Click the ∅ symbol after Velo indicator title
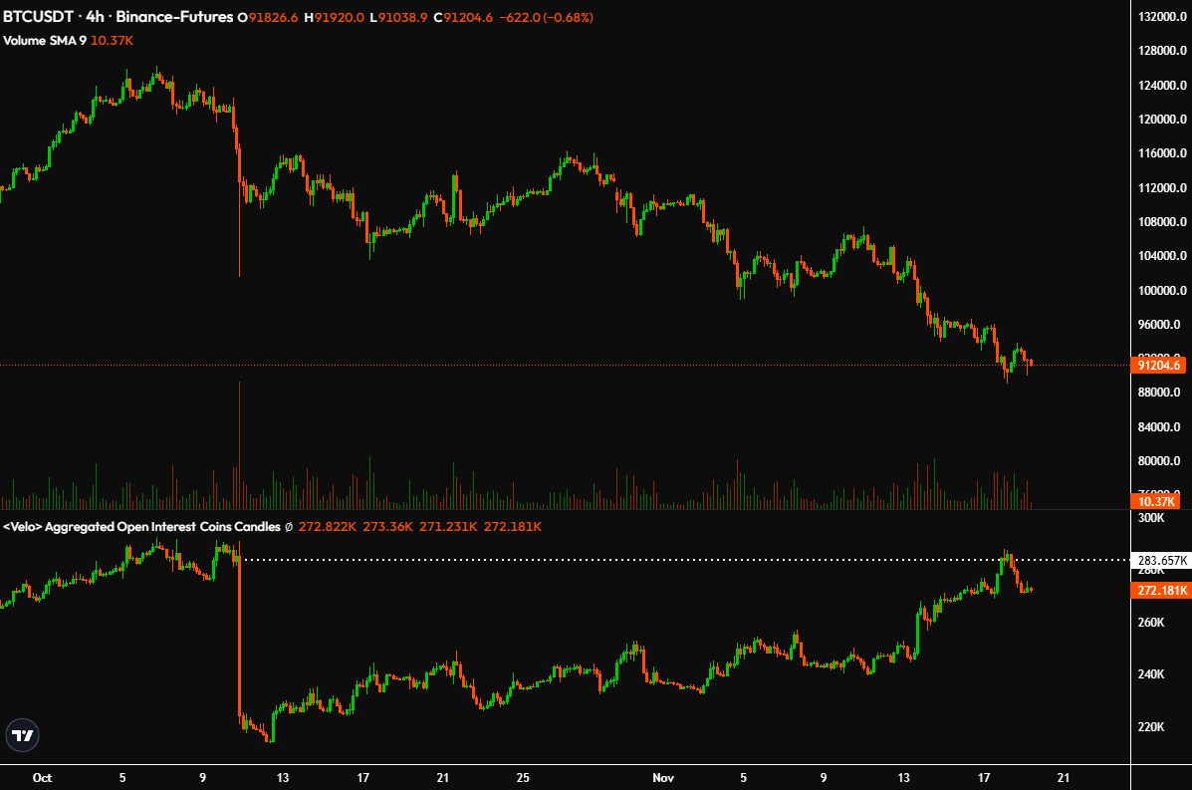1192x790 pixels. point(289,526)
